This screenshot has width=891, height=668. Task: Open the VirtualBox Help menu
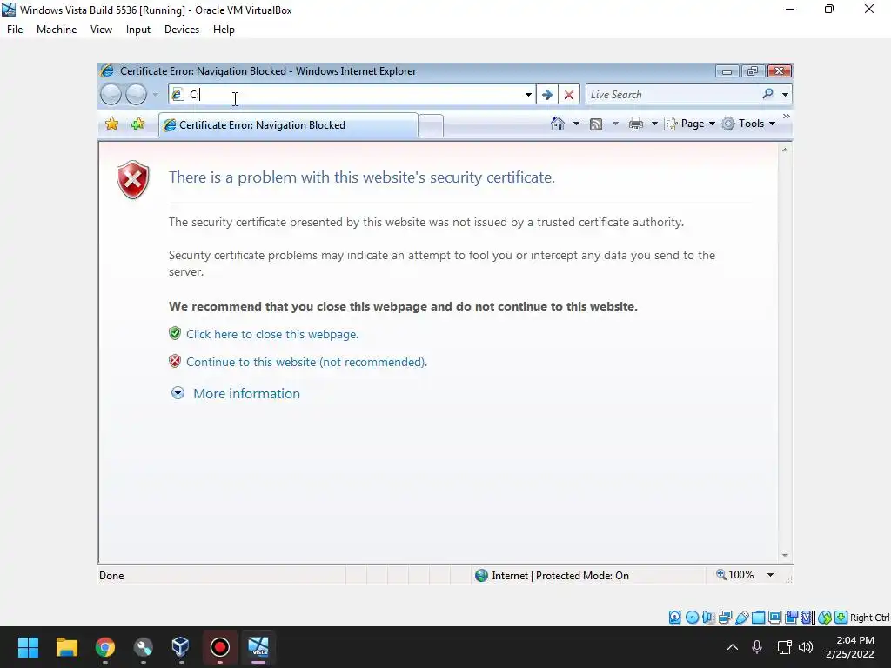pos(224,30)
